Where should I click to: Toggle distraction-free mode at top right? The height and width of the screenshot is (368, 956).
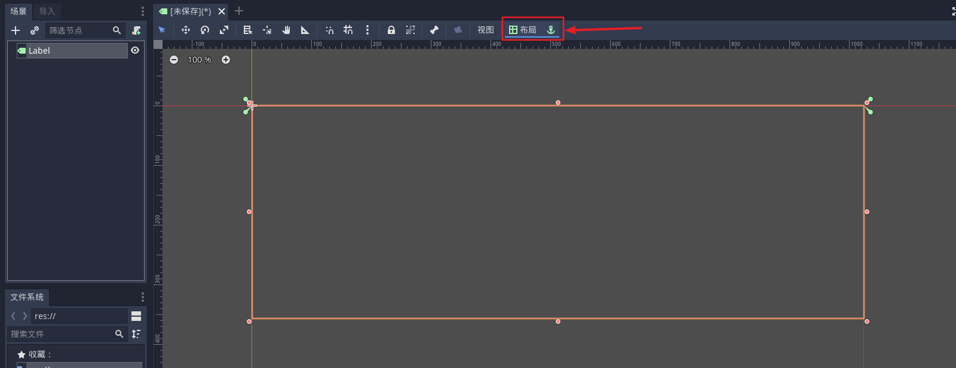coord(953,11)
